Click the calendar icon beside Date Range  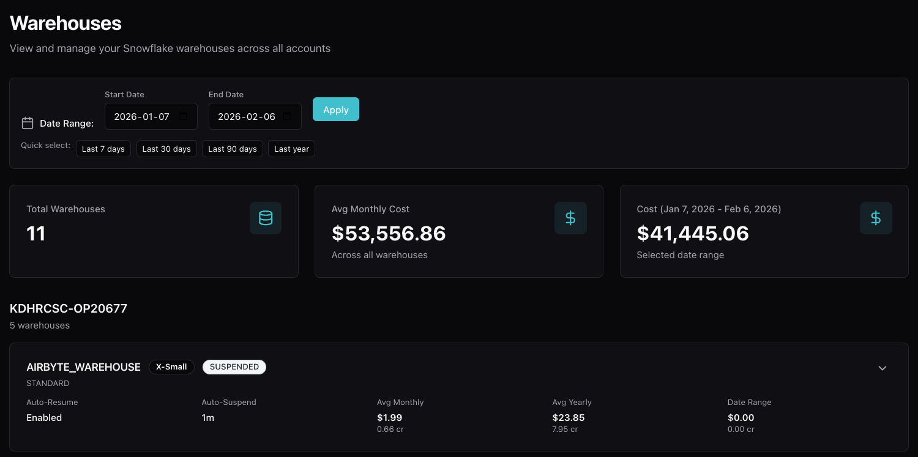(x=28, y=123)
